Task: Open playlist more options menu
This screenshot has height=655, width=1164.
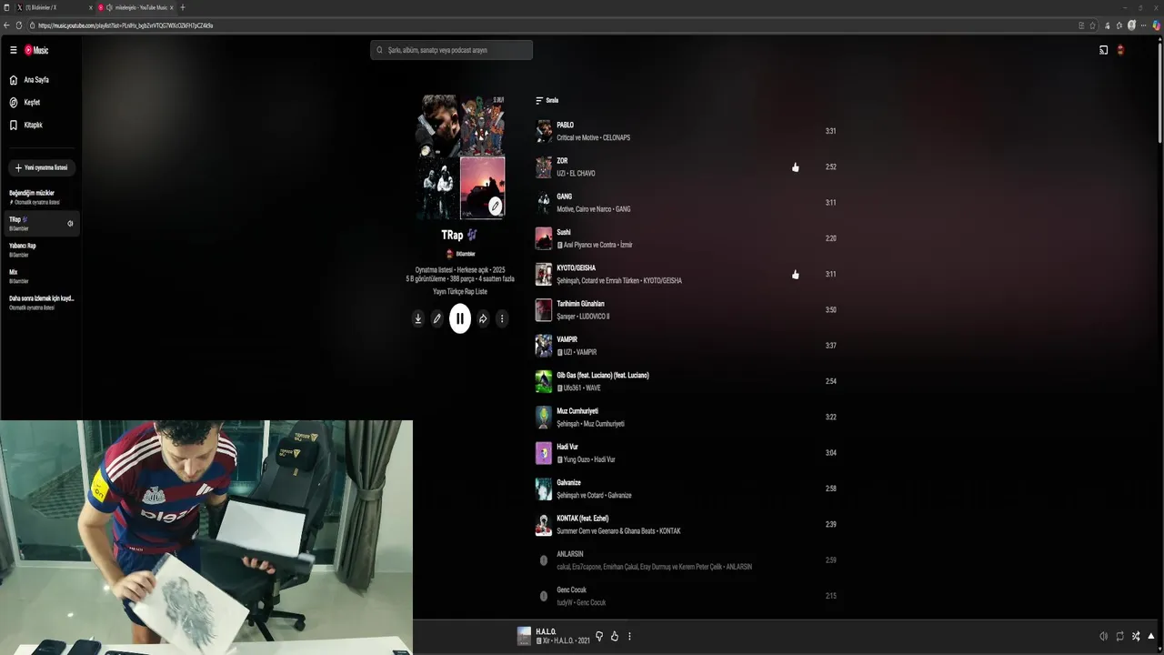Action: point(502,318)
